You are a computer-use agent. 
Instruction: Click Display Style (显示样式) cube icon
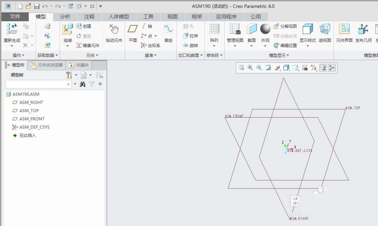[308, 29]
